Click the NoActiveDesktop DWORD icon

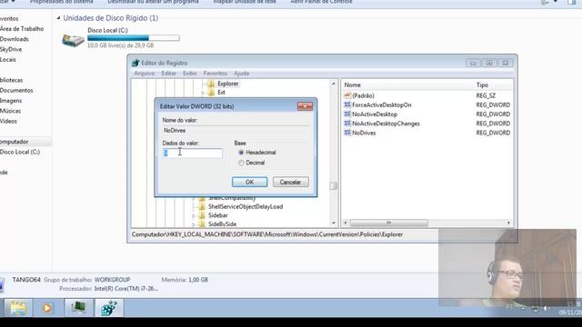point(347,114)
